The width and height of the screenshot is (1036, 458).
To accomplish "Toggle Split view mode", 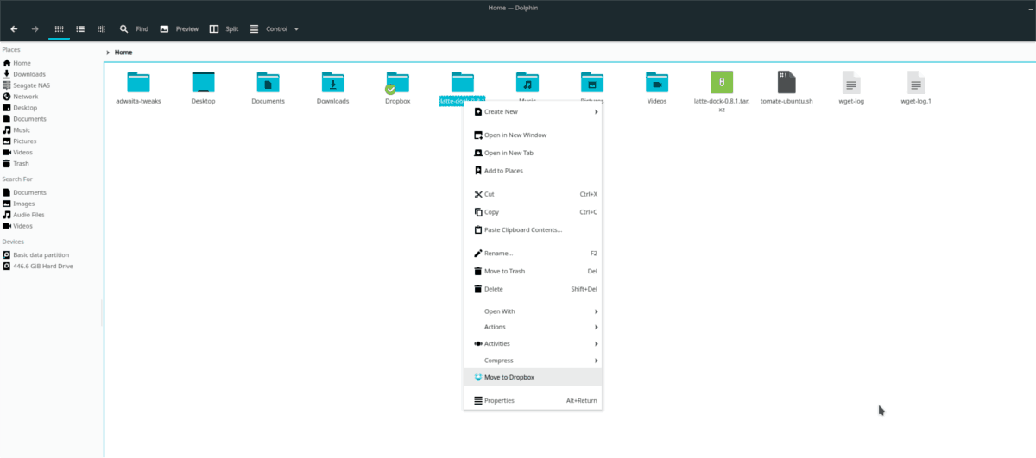I will 224,28.
